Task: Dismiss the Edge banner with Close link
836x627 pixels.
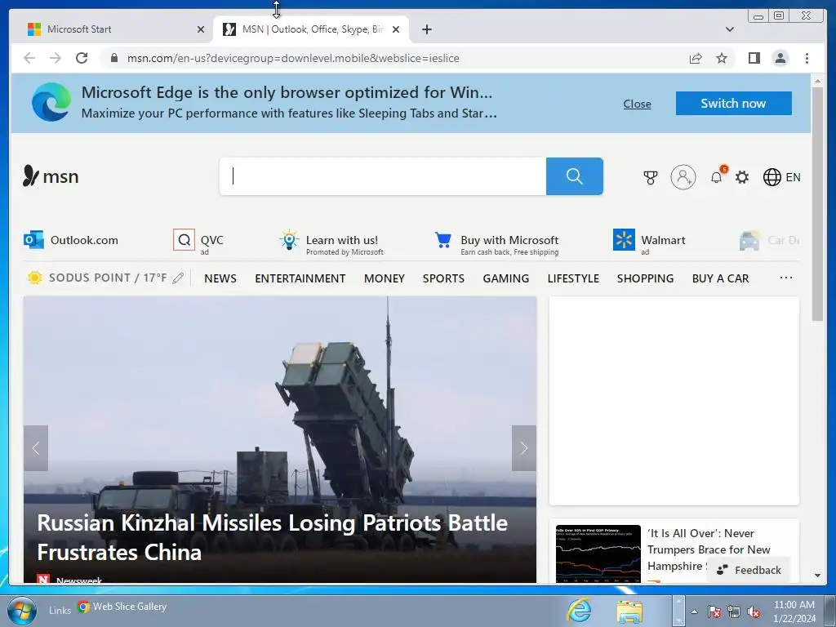Action: (x=637, y=104)
